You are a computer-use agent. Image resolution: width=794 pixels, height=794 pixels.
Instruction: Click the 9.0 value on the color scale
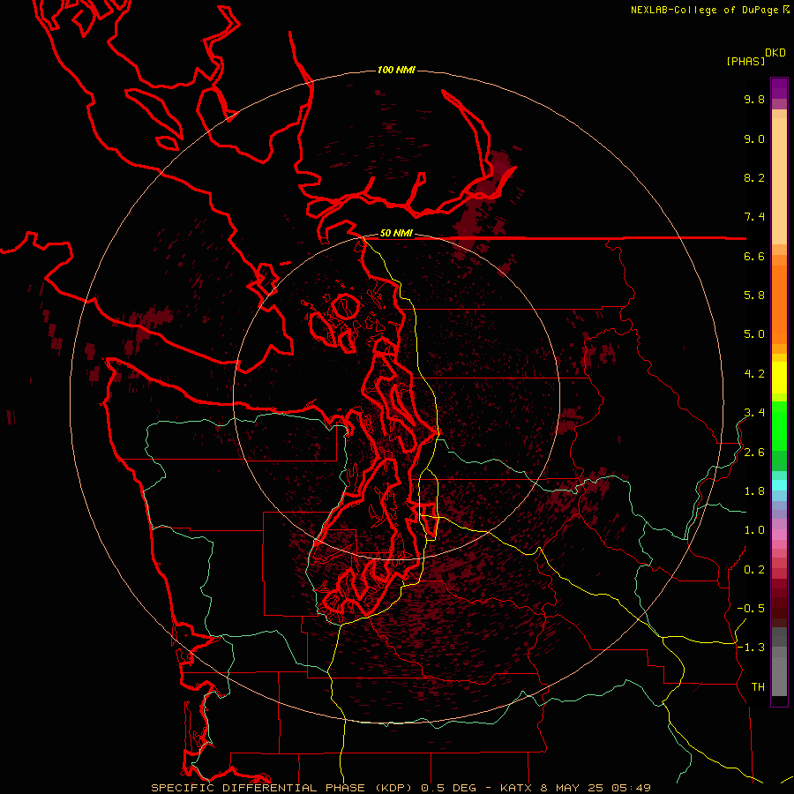[x=754, y=139]
